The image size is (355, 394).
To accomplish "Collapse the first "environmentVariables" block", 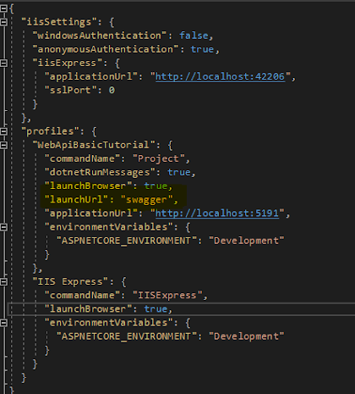I will coord(3,227).
